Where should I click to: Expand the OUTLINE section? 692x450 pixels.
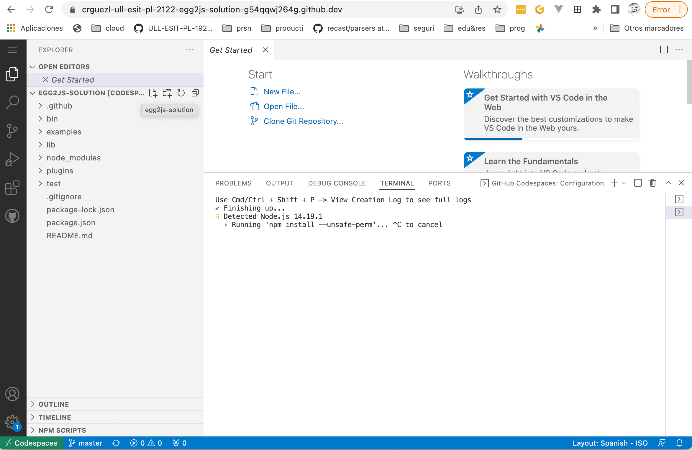[x=54, y=404]
